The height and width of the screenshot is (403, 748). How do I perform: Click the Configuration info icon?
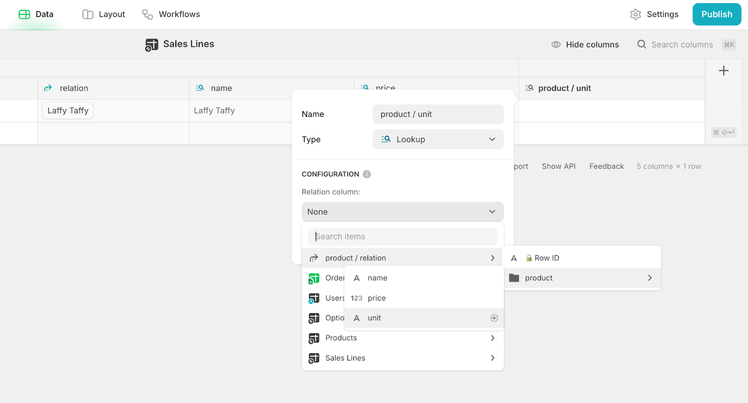[367, 174]
